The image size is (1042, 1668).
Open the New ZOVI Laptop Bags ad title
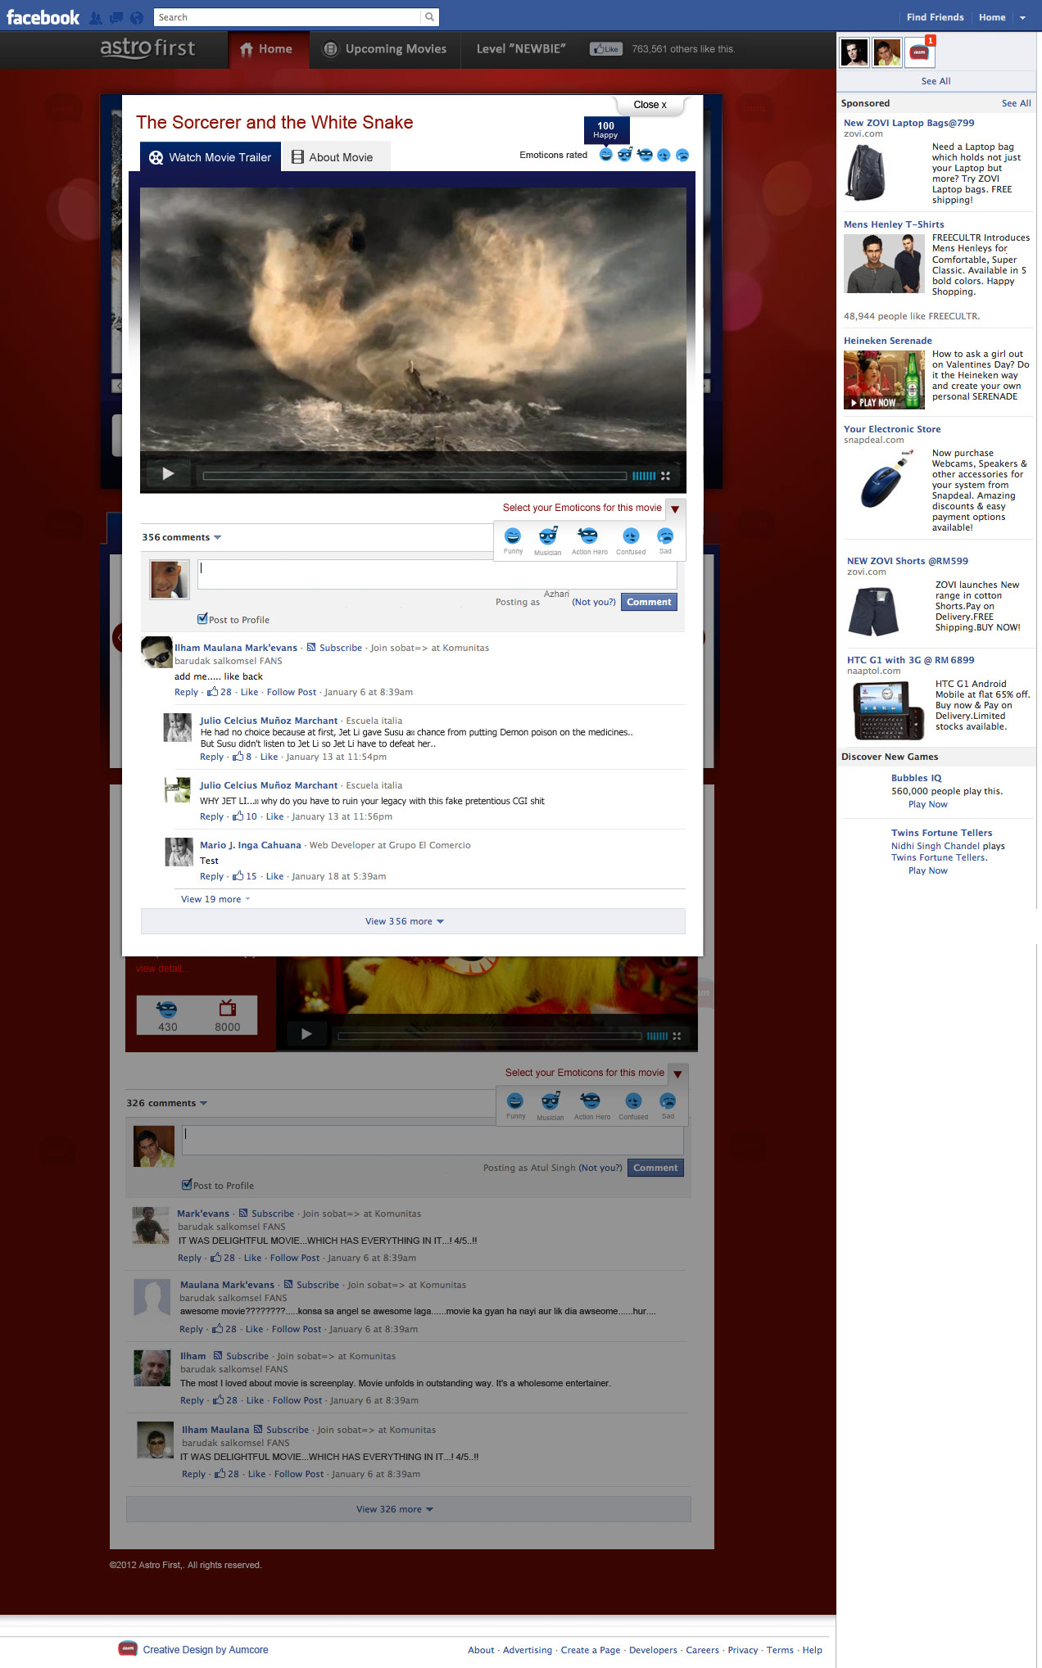pos(909,123)
